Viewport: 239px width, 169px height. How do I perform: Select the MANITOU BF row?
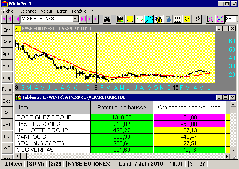click(x=52, y=137)
